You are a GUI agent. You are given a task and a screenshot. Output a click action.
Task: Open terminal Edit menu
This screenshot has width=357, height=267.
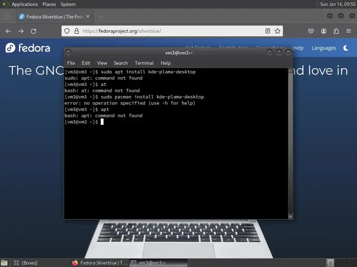click(86, 63)
